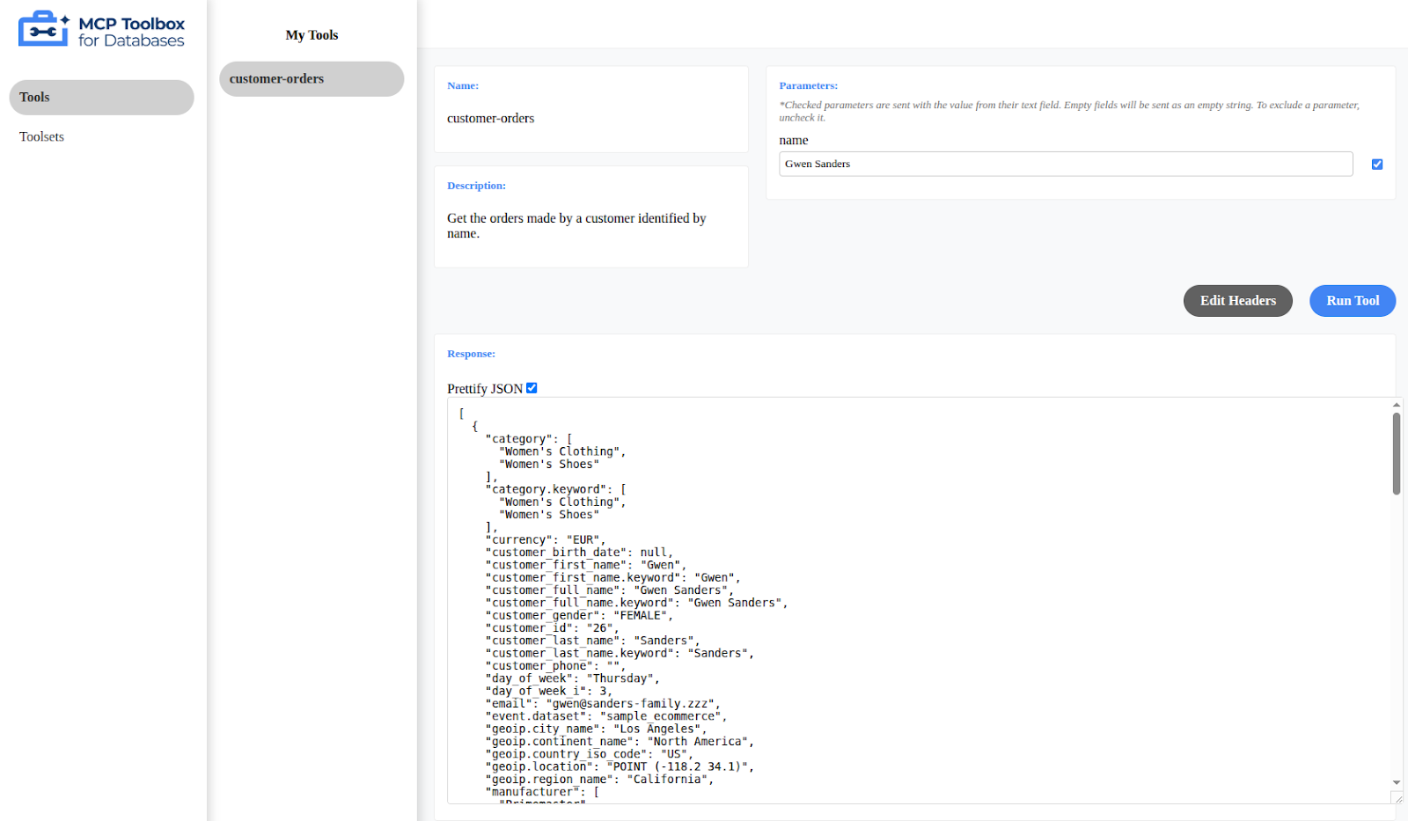Click the "customer_id": "26" line
Viewport: 1408px width, 821px height.
point(553,628)
